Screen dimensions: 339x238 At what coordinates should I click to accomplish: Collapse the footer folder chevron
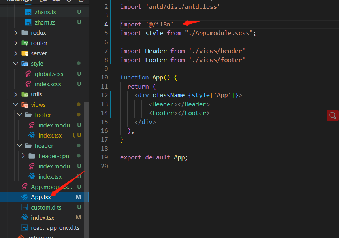(19, 115)
